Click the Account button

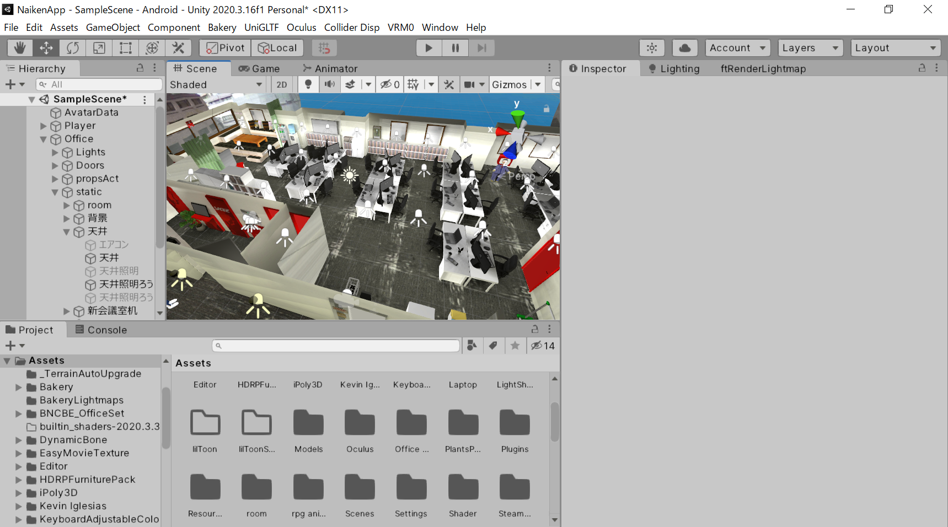click(737, 48)
